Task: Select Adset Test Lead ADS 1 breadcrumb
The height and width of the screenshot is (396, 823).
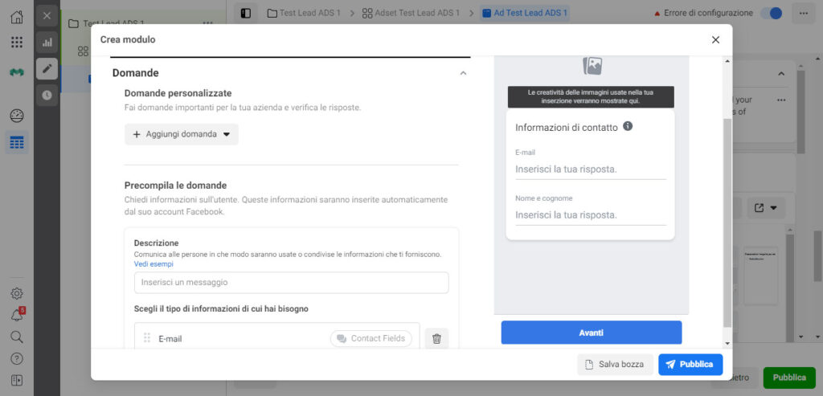Action: [x=411, y=13]
